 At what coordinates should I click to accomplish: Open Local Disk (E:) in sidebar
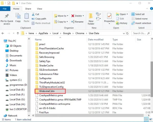[x=15, y=90]
